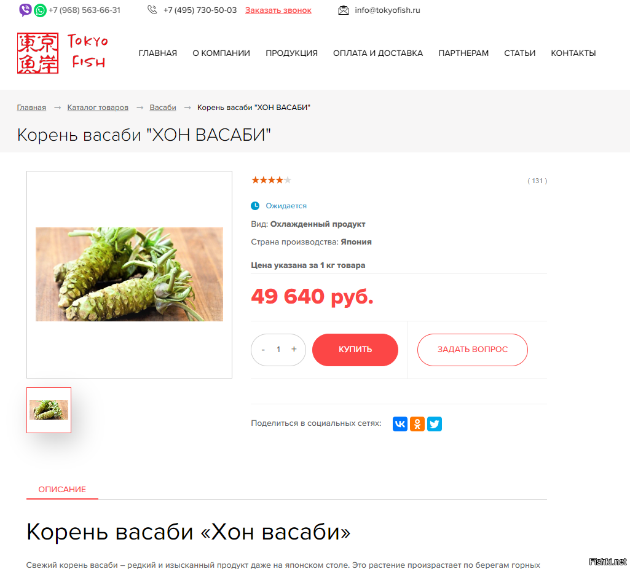Select the wasabi root thumbnail image
630x569 pixels.
tap(49, 410)
